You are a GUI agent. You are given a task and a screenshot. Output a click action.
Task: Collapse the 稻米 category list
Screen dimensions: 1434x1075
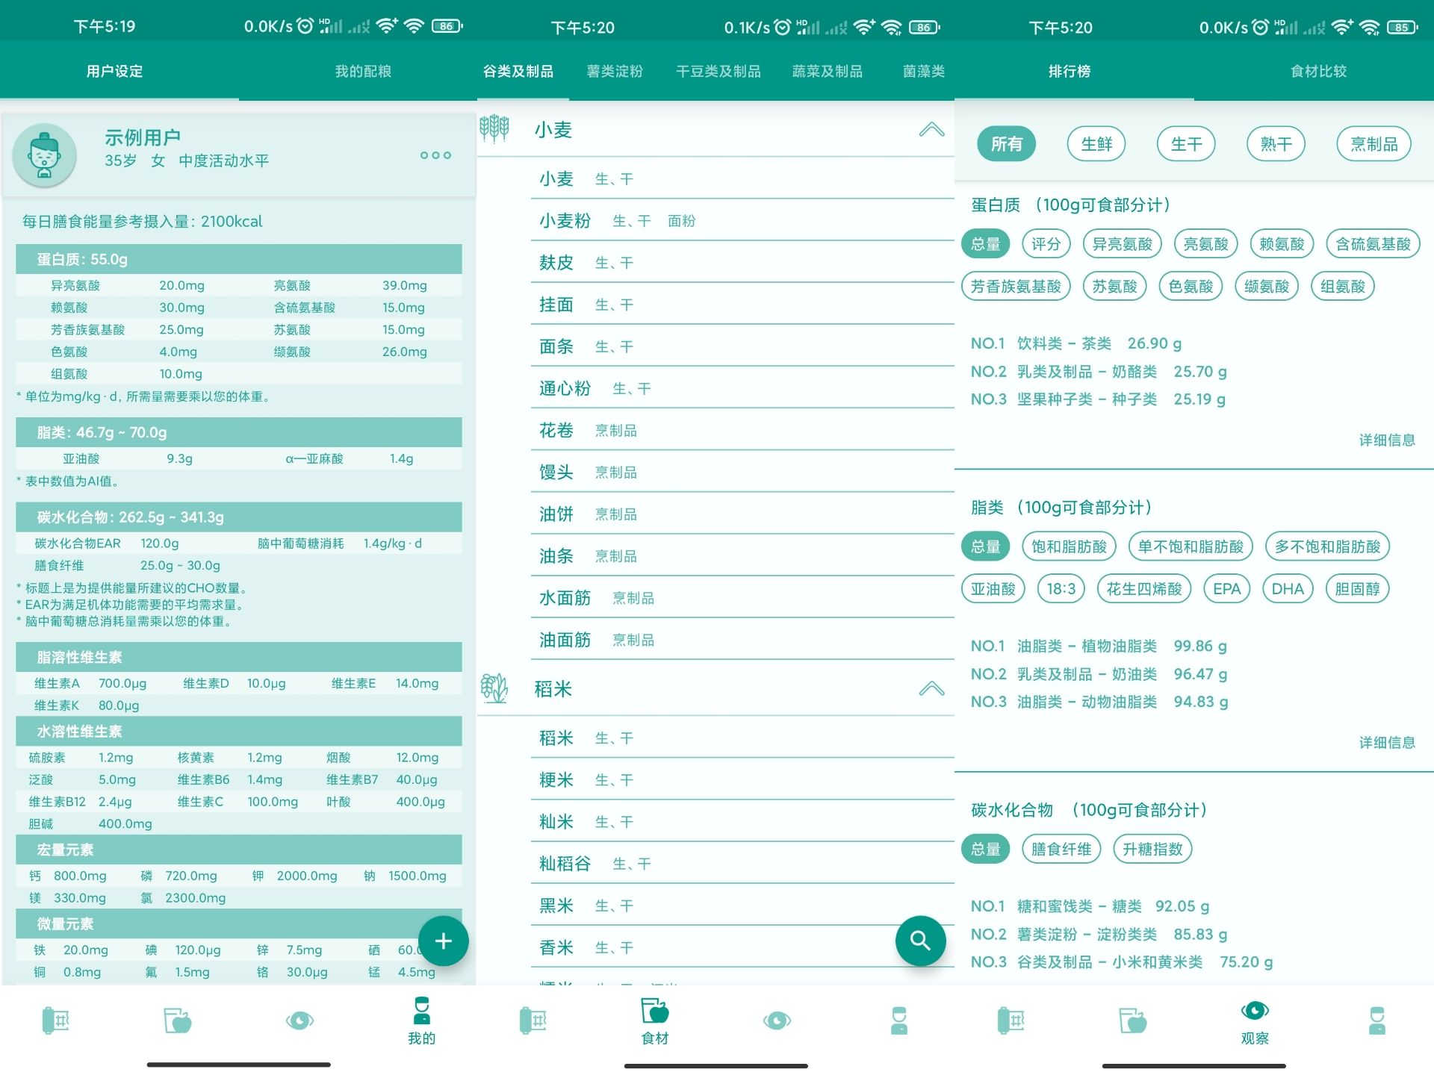click(x=931, y=688)
